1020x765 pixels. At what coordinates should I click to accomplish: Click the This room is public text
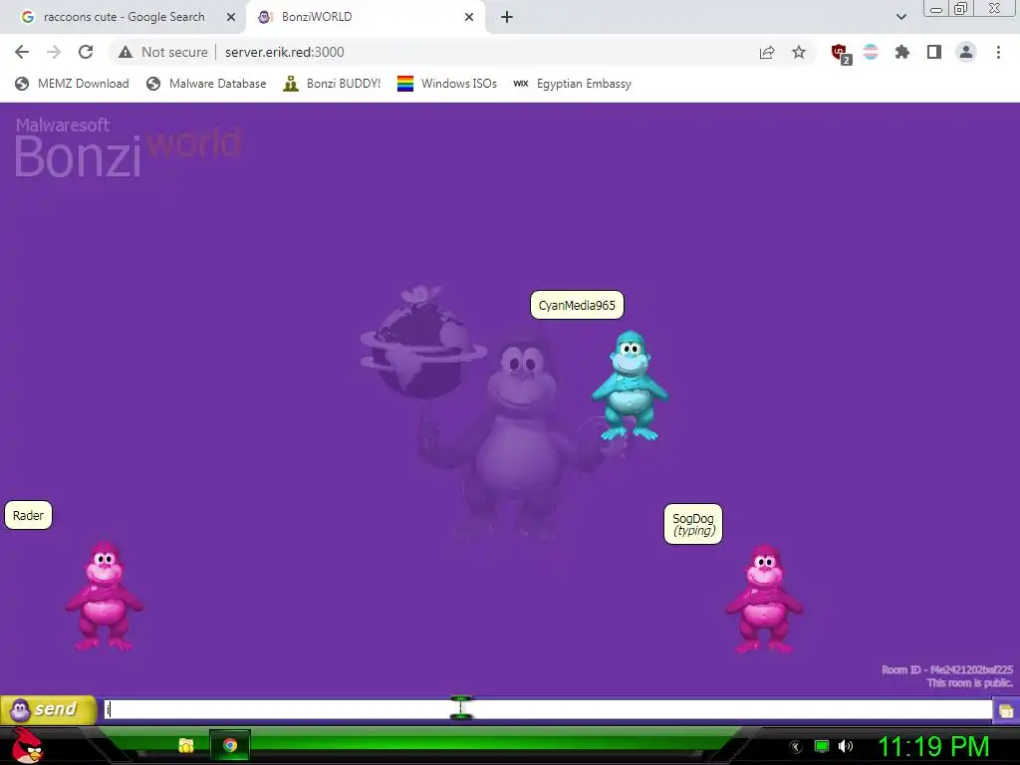[x=970, y=682]
